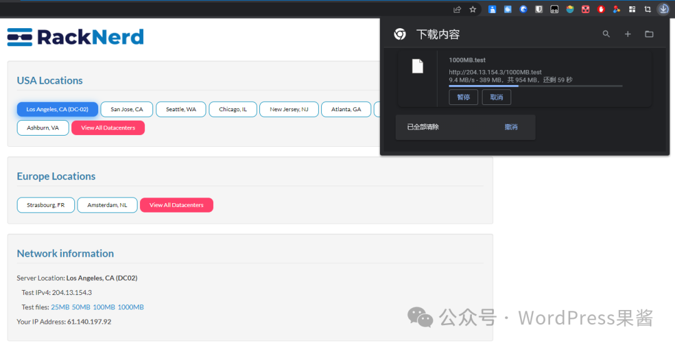Open the red stop-hand blocker extension
The width and height of the screenshot is (675, 345).
[601, 9]
